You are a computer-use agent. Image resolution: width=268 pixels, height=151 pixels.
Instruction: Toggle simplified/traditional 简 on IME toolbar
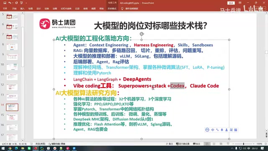pyautogui.click(x=231, y=130)
